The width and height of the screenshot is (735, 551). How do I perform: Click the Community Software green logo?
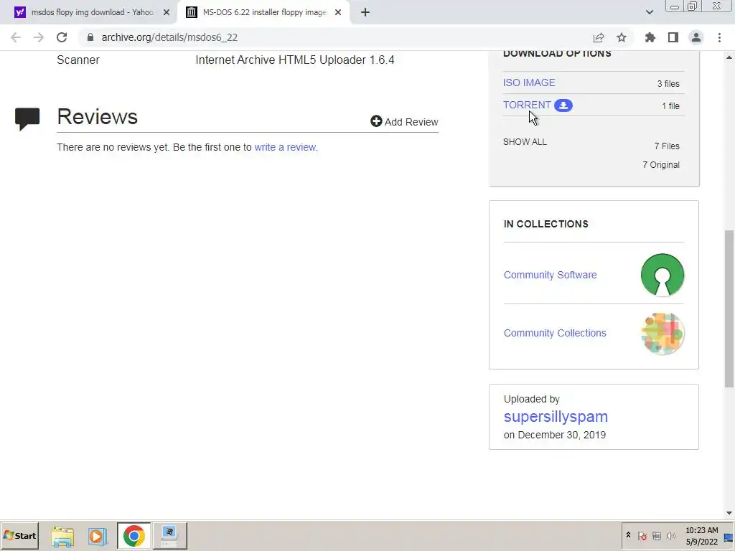663,275
